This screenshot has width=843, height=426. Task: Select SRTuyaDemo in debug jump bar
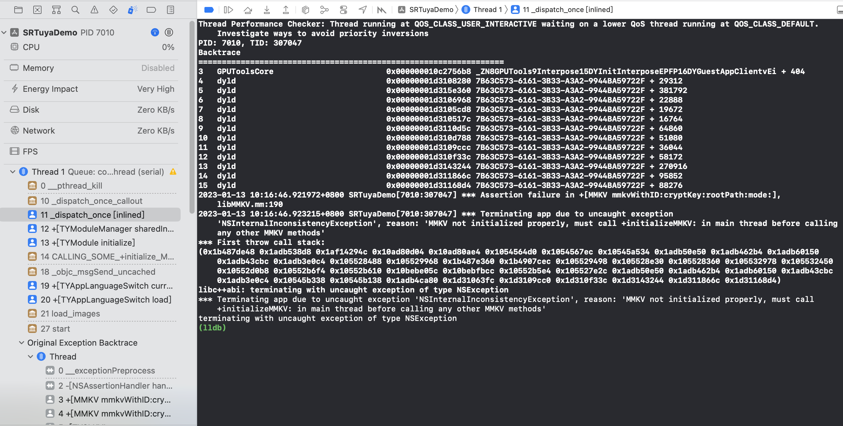426,9
